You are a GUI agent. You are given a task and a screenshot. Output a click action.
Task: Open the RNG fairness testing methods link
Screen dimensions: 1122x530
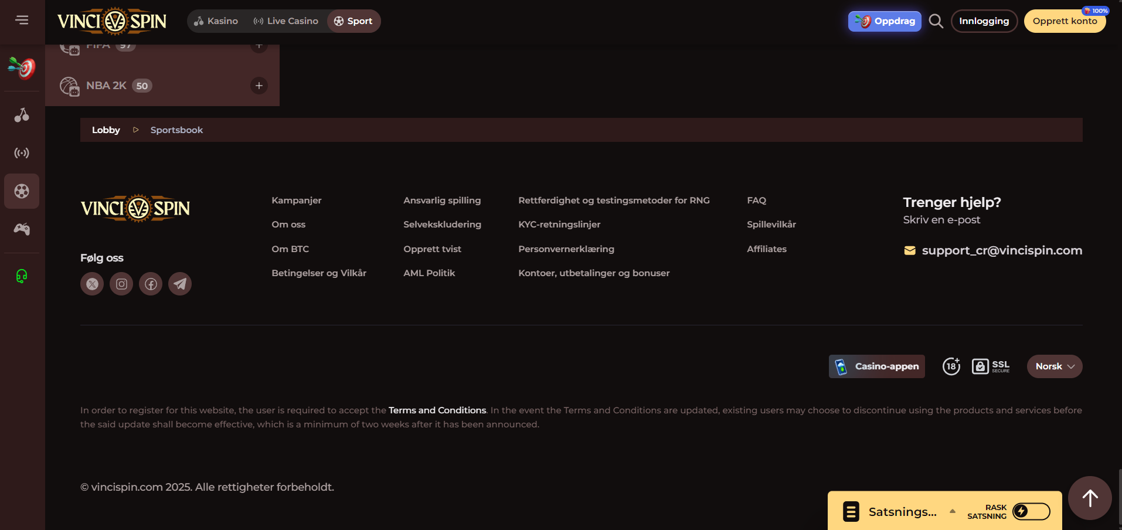click(x=614, y=201)
